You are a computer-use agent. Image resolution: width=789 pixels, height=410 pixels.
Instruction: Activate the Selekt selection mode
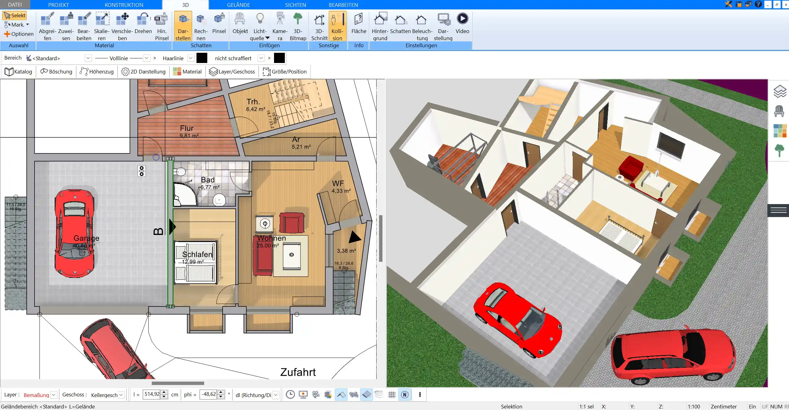pyautogui.click(x=15, y=15)
